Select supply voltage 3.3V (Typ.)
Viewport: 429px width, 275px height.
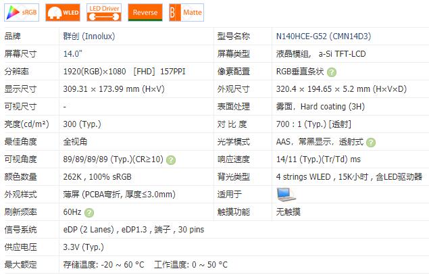[x=84, y=247]
